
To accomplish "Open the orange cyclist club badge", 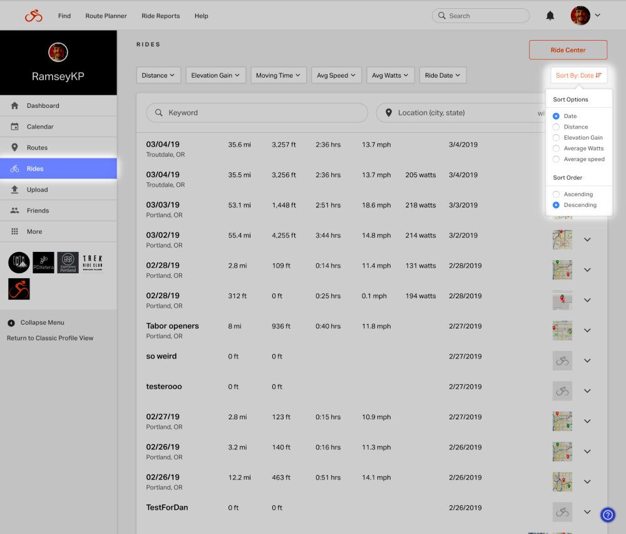I will tap(19, 289).
